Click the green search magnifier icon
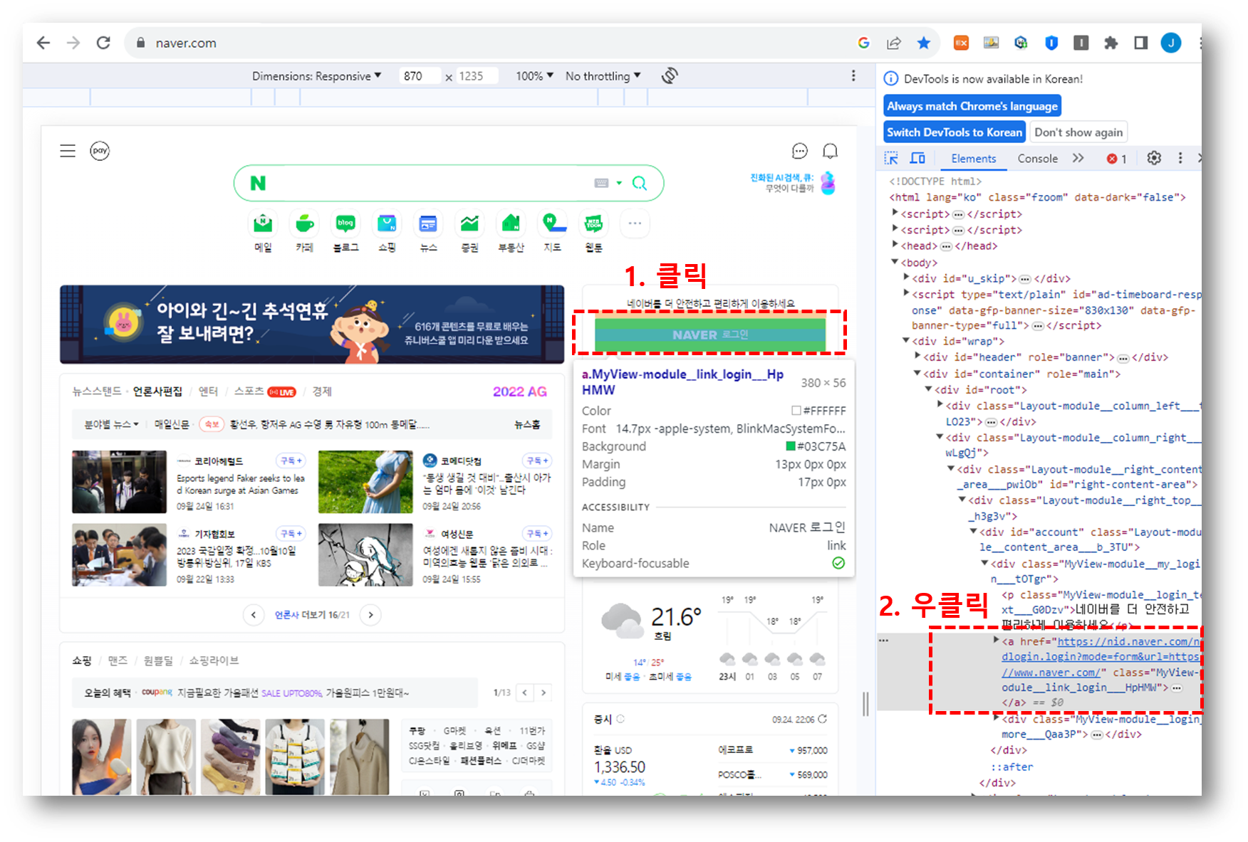This screenshot has height=842, width=1248. point(640,184)
